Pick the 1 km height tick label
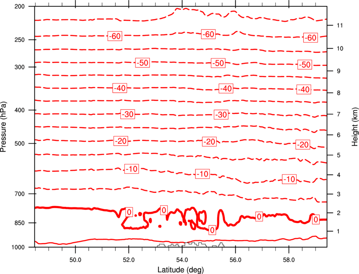The height and width of the screenshot is (274, 359). (x=339, y=231)
